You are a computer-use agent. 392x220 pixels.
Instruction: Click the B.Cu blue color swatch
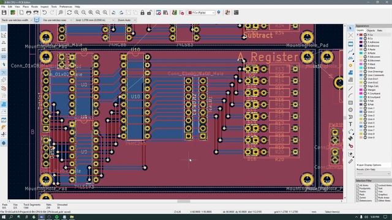pos(361,38)
